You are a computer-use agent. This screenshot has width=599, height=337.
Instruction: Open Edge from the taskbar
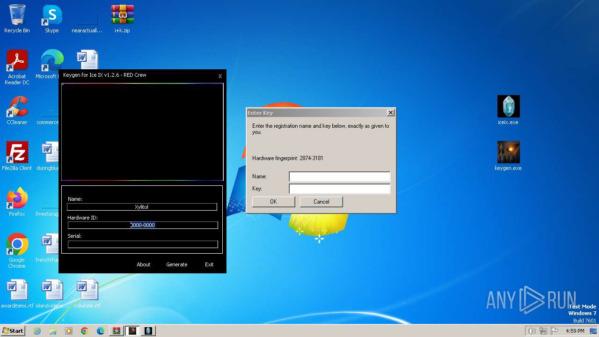101,331
